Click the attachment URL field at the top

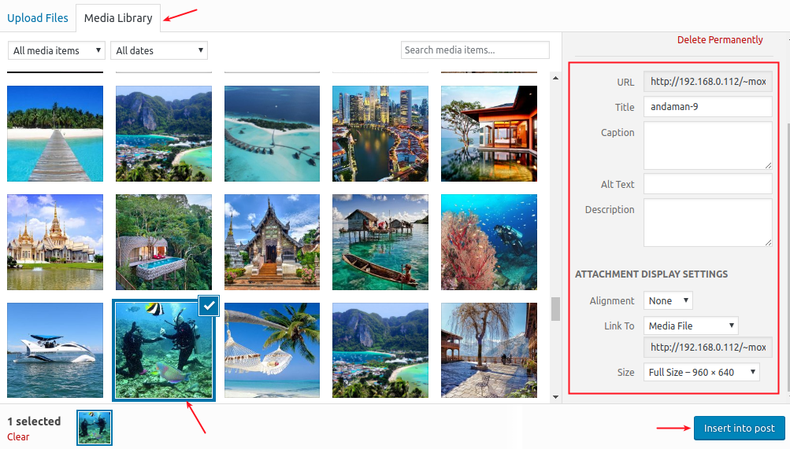click(x=708, y=82)
